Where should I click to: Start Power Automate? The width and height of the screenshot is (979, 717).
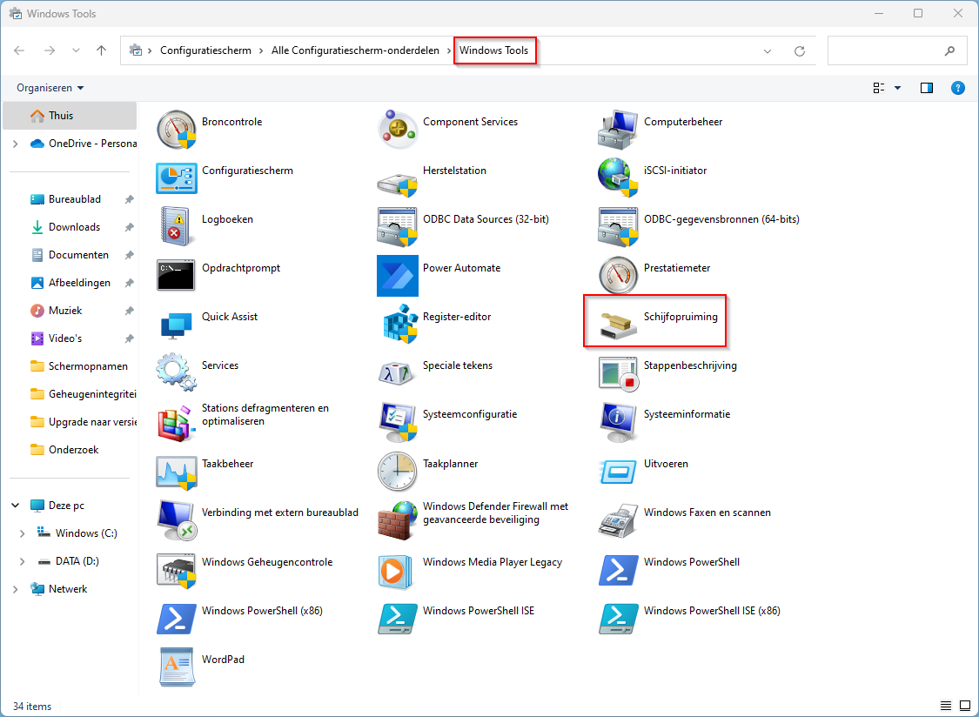point(460,267)
